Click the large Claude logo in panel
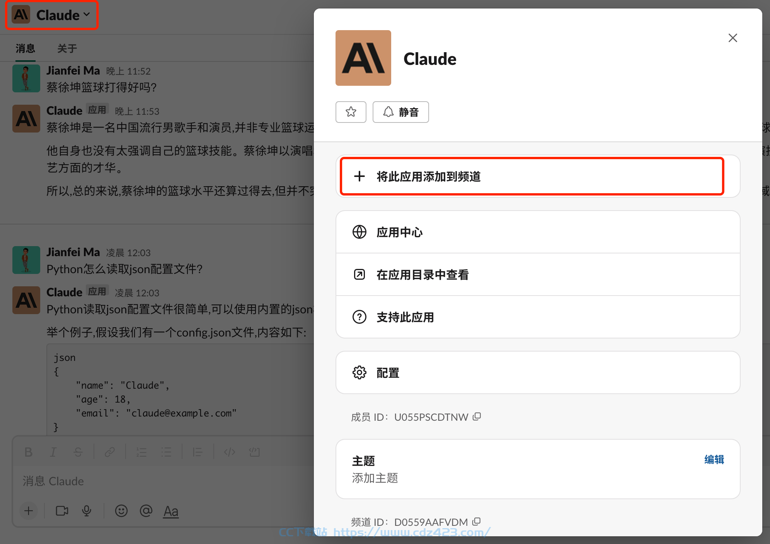This screenshot has height=544, width=770. pos(363,58)
